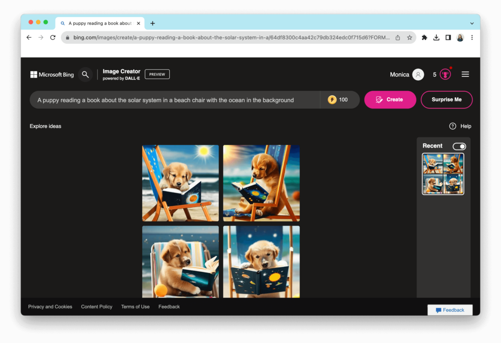Click the Create button

pos(390,99)
